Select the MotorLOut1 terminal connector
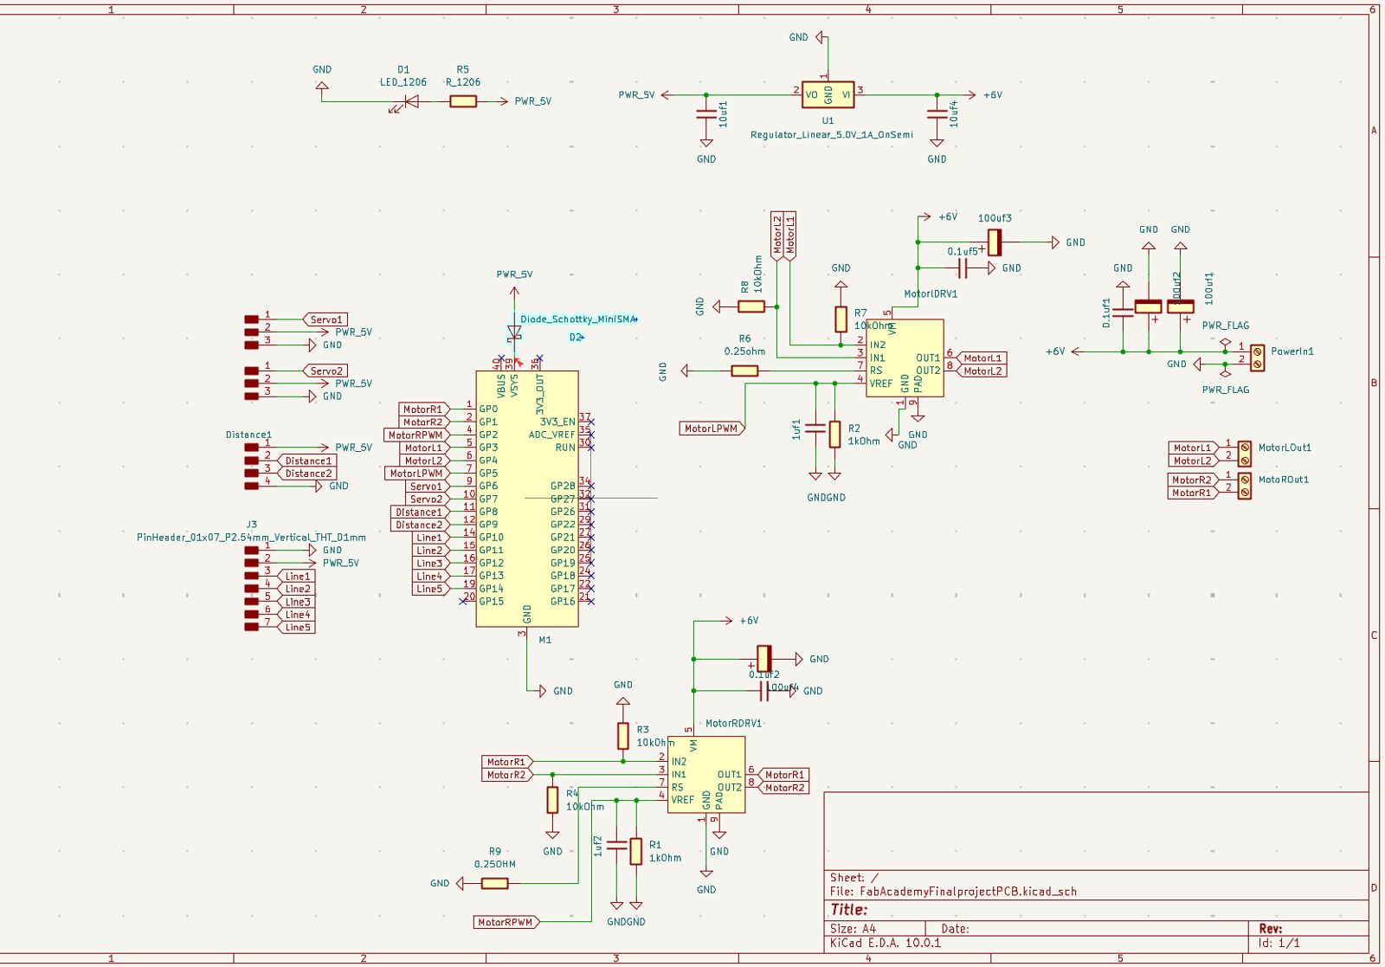Image resolution: width=1385 pixels, height=967 pixels. 1245,454
